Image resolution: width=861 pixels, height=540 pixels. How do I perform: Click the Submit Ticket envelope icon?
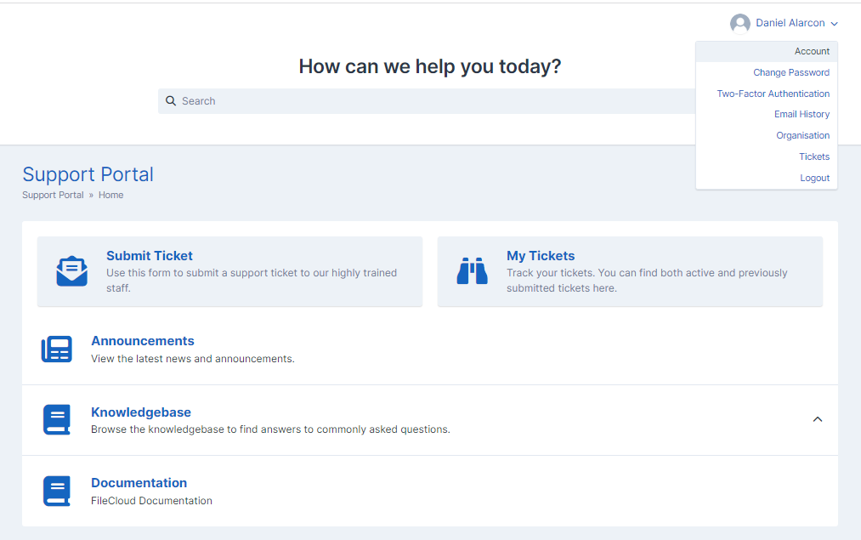click(72, 271)
